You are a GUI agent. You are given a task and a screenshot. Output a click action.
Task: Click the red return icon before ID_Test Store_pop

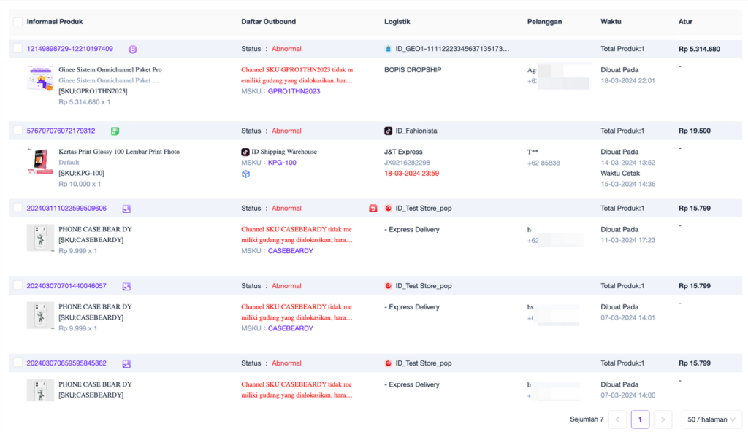pyautogui.click(x=373, y=209)
